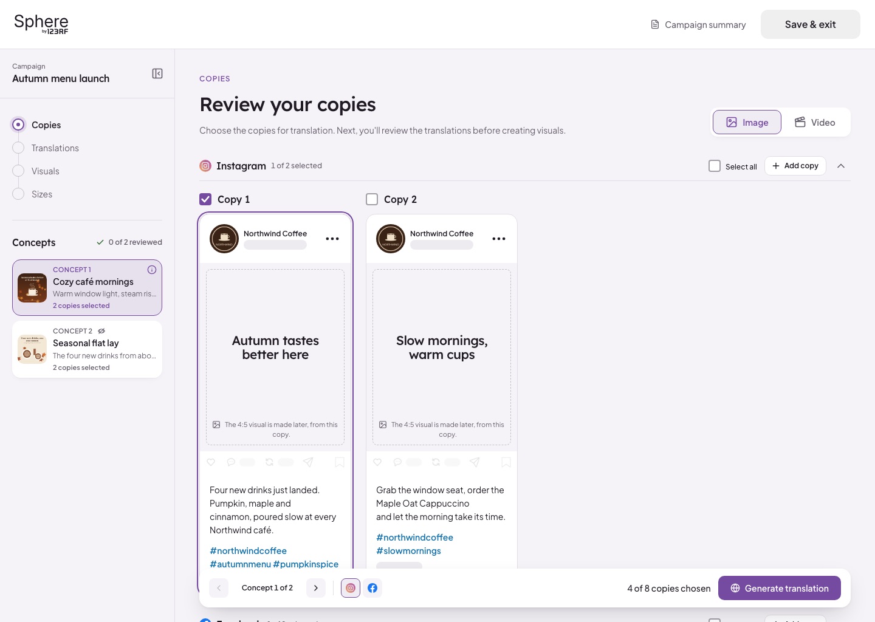This screenshot has width=875, height=622.
Task: Collapse the Instagram section chevron
Action: click(x=841, y=166)
